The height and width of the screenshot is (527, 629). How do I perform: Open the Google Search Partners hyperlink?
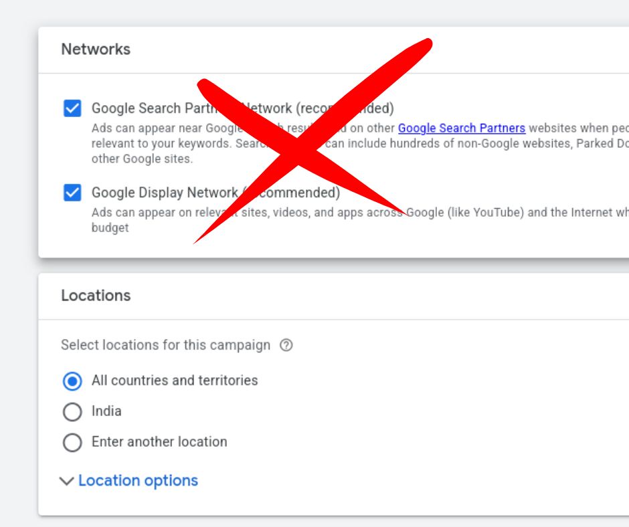[x=461, y=128]
